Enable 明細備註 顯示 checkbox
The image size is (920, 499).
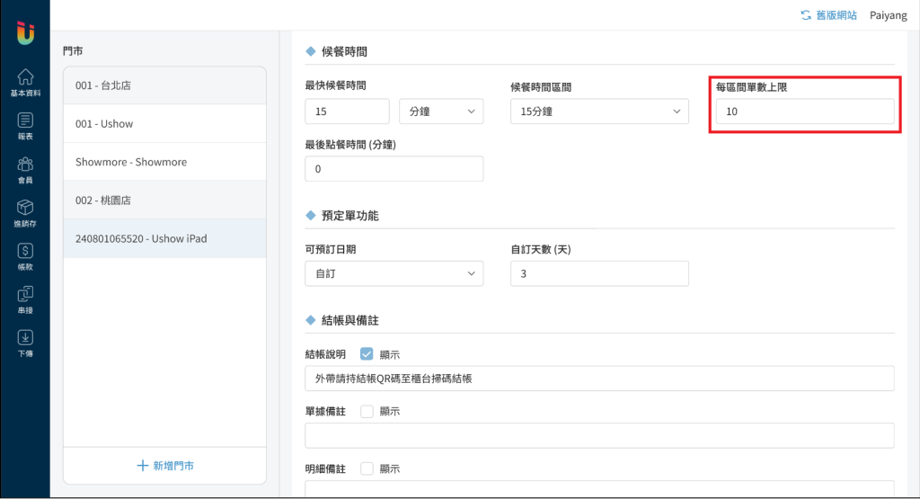(367, 468)
